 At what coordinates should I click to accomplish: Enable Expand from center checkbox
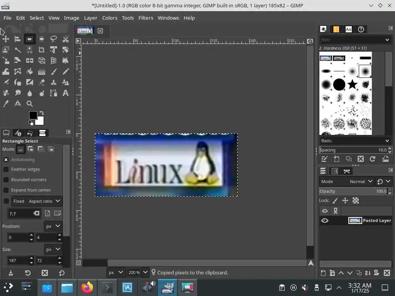pos(6,190)
